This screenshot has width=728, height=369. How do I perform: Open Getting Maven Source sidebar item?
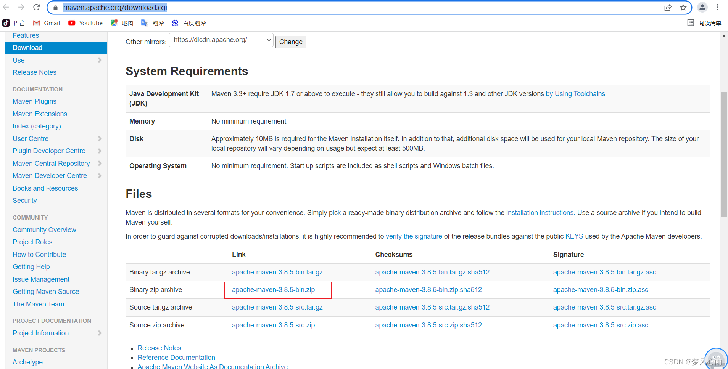click(46, 292)
